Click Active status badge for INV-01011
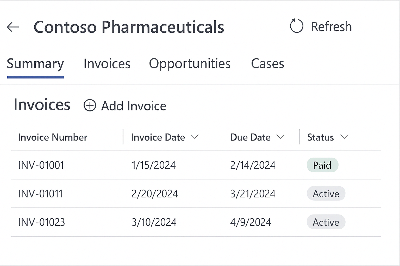 pyautogui.click(x=326, y=194)
